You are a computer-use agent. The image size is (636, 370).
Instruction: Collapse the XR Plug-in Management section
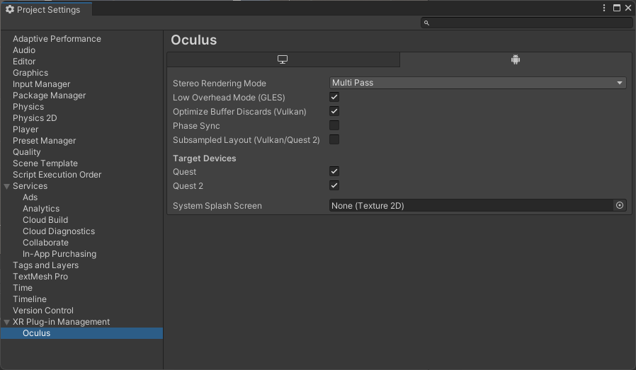[x=7, y=322]
